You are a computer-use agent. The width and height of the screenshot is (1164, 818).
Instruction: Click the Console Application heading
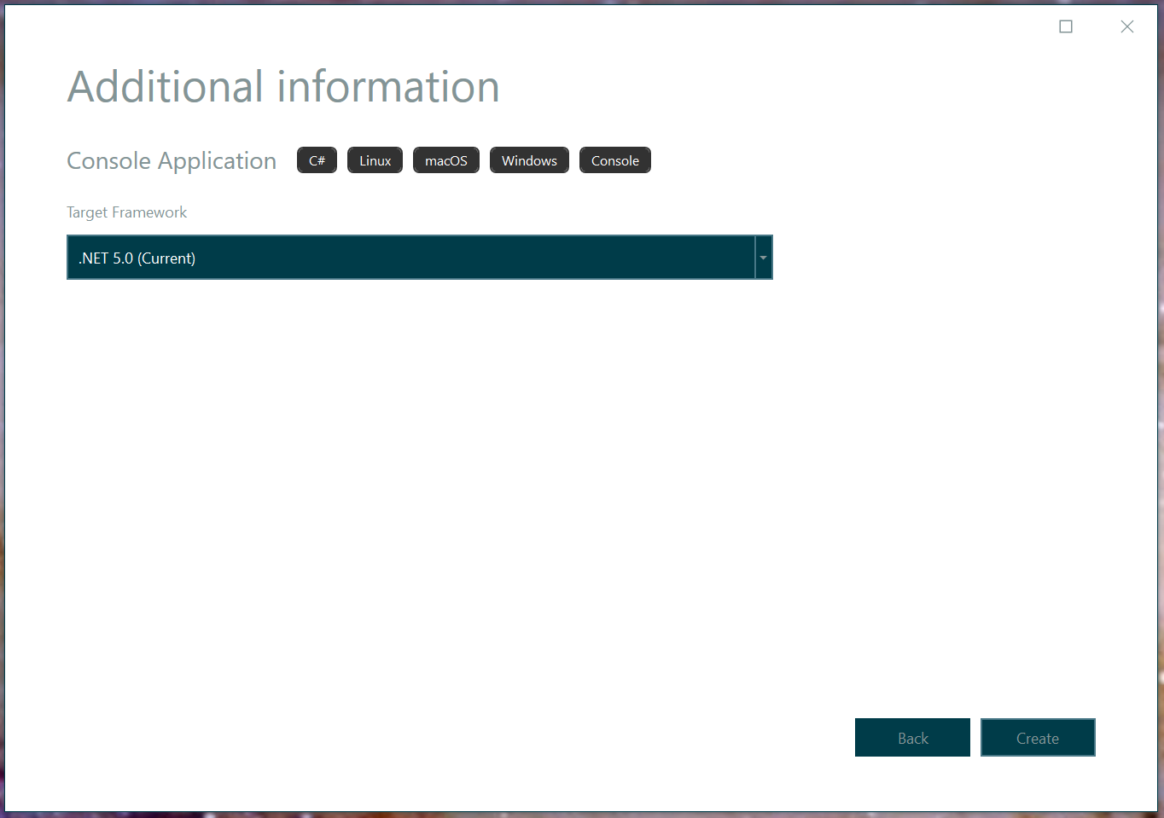pyautogui.click(x=172, y=161)
